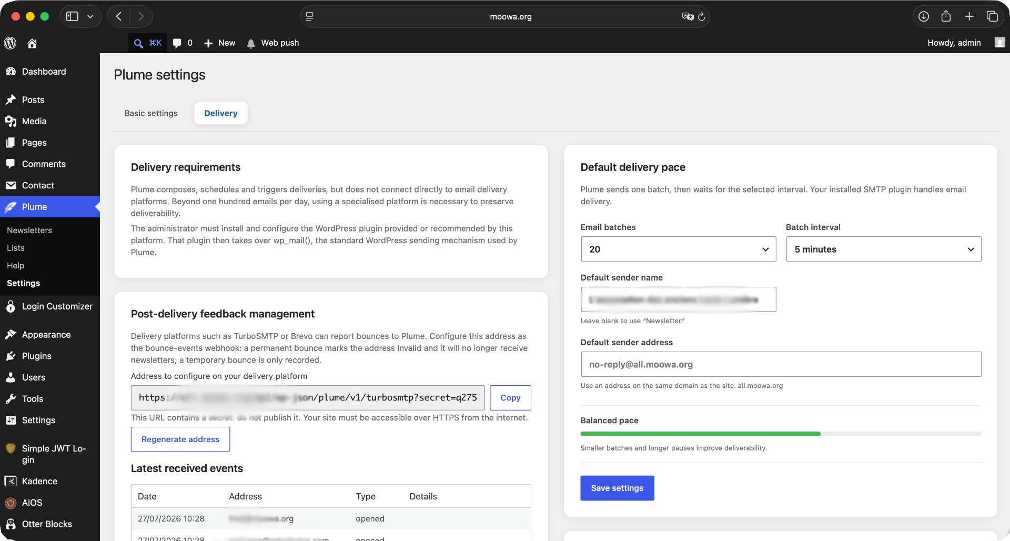
Task: Switch to the Basic settings tab
Action: click(x=151, y=113)
